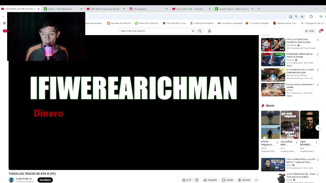326x183 pixels.
Task: Open Fui a los peores restaurantes thumbnail
Action: coord(273,89)
